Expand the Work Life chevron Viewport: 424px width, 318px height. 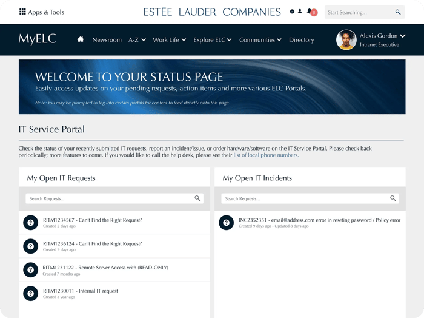pyautogui.click(x=184, y=40)
